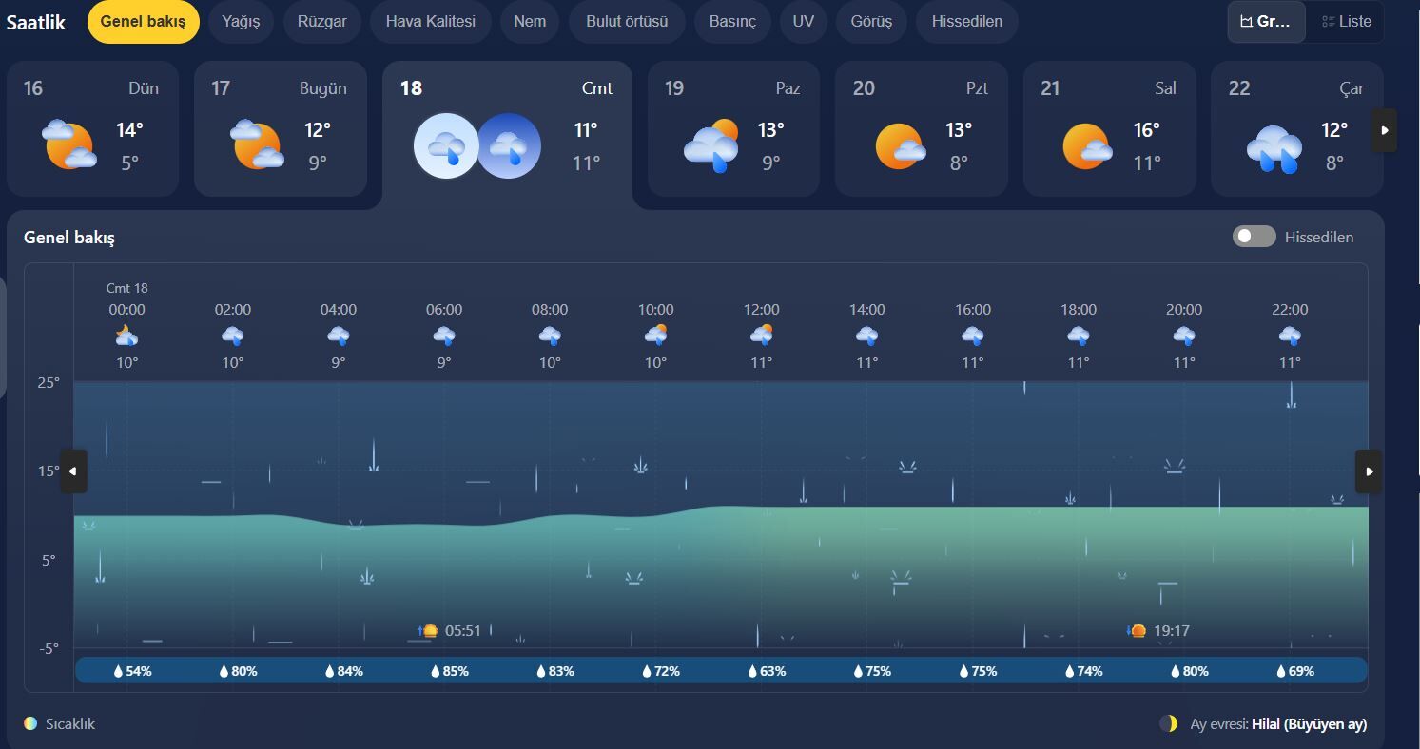Open yesterday's Dün 16 forecast card
Screen dimensions: 1420x749
coord(91,128)
